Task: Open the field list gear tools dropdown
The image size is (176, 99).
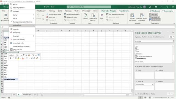Action: [172, 37]
